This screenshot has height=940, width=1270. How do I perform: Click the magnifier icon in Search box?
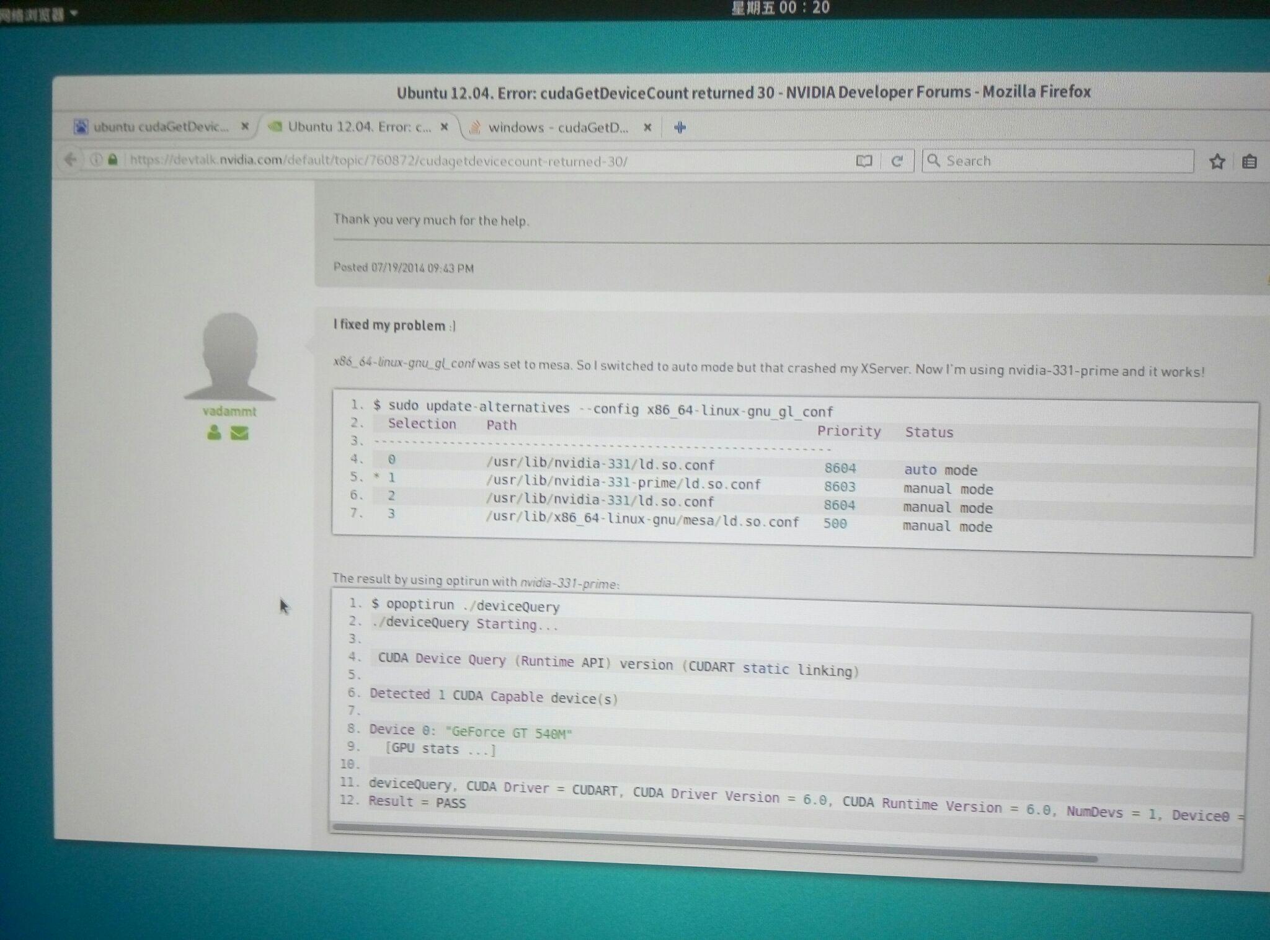tap(933, 160)
